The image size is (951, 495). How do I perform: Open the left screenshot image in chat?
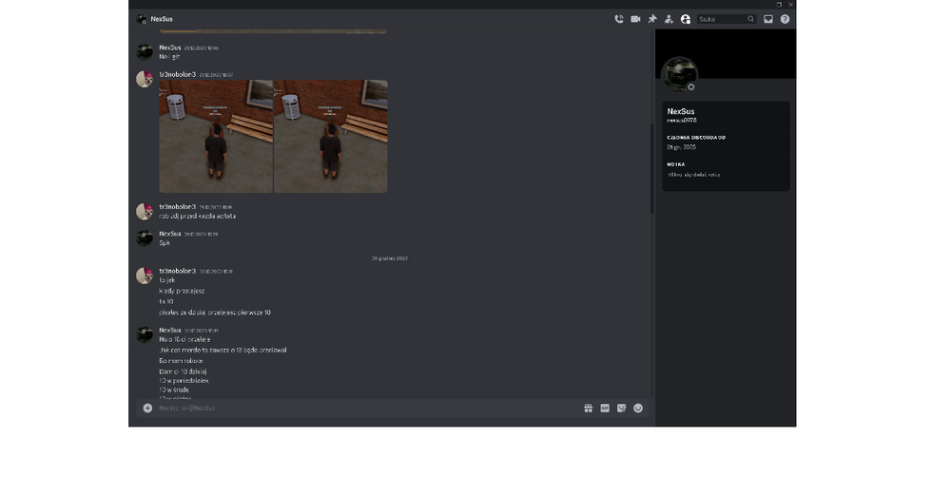pyautogui.click(x=216, y=136)
